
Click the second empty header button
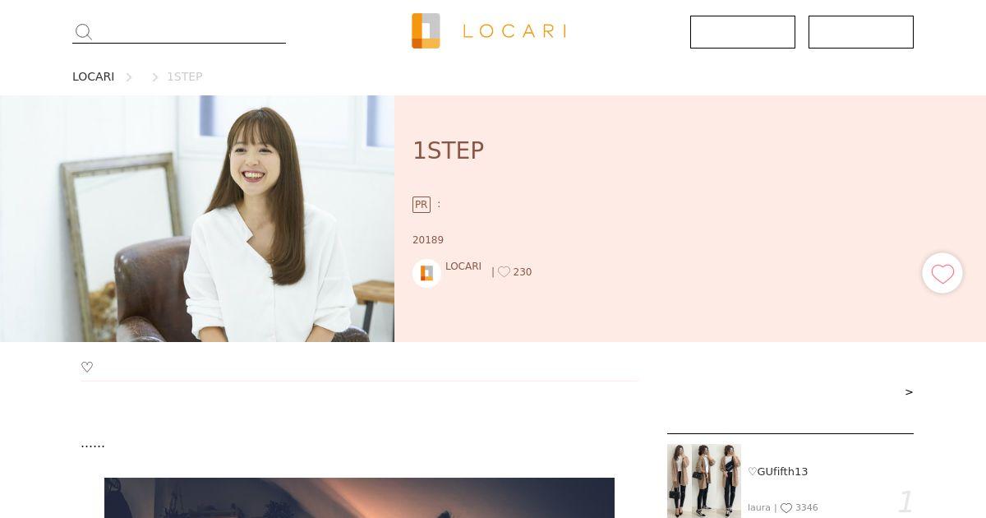pos(861,32)
